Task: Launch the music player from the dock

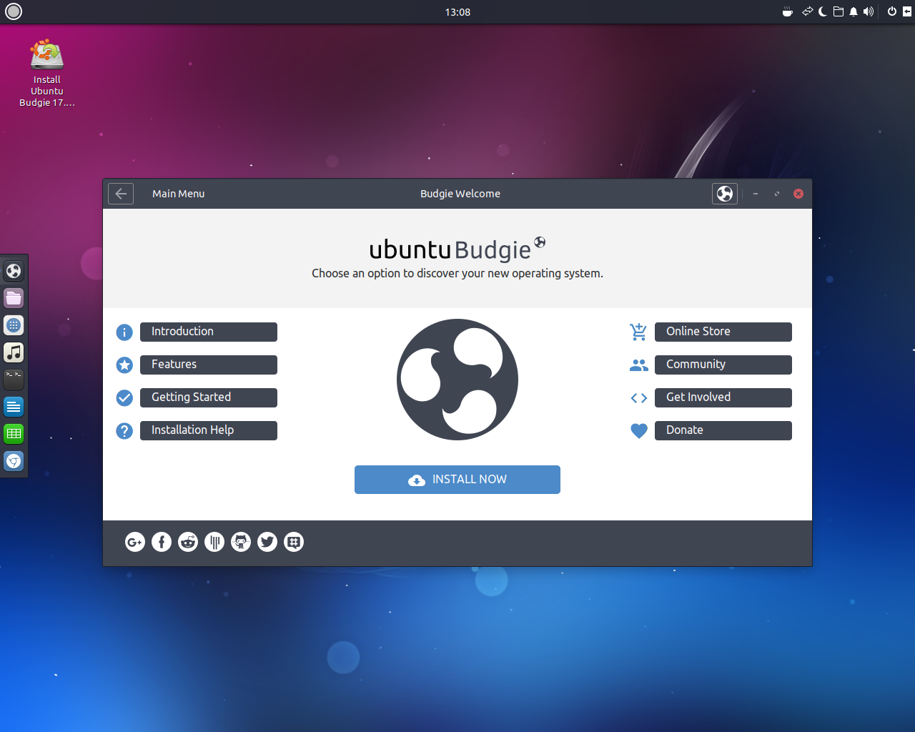Action: point(14,352)
